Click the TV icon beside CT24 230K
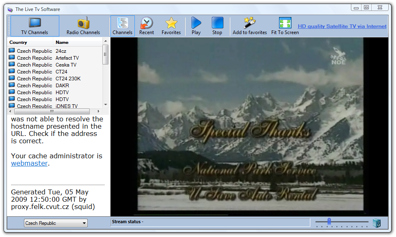This screenshot has width=396, height=237. 12,78
